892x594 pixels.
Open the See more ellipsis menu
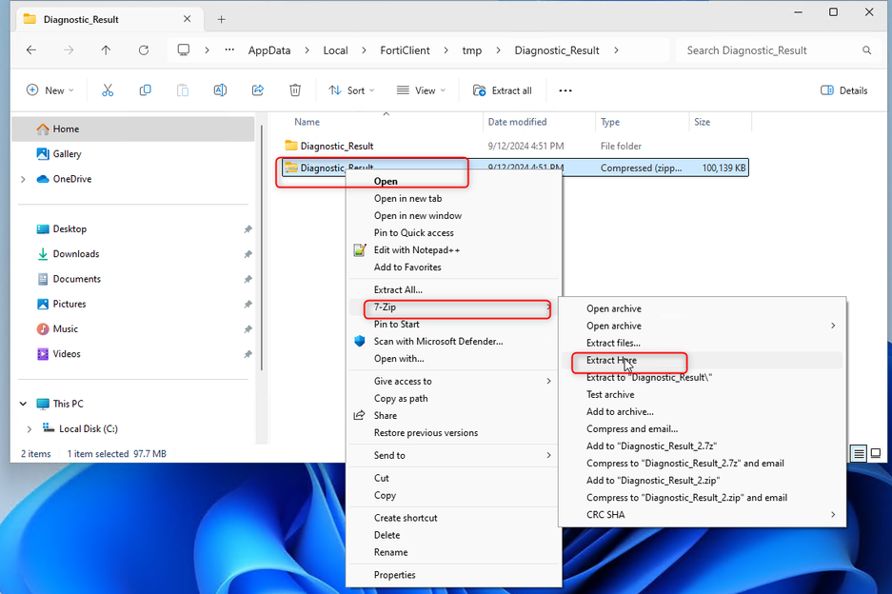click(565, 90)
